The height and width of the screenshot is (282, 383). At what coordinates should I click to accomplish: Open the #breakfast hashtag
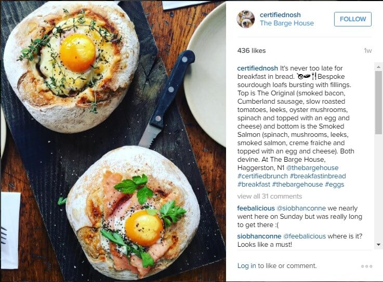[x=254, y=184]
